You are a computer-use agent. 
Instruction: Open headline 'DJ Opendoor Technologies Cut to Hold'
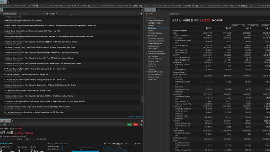coord(28,91)
